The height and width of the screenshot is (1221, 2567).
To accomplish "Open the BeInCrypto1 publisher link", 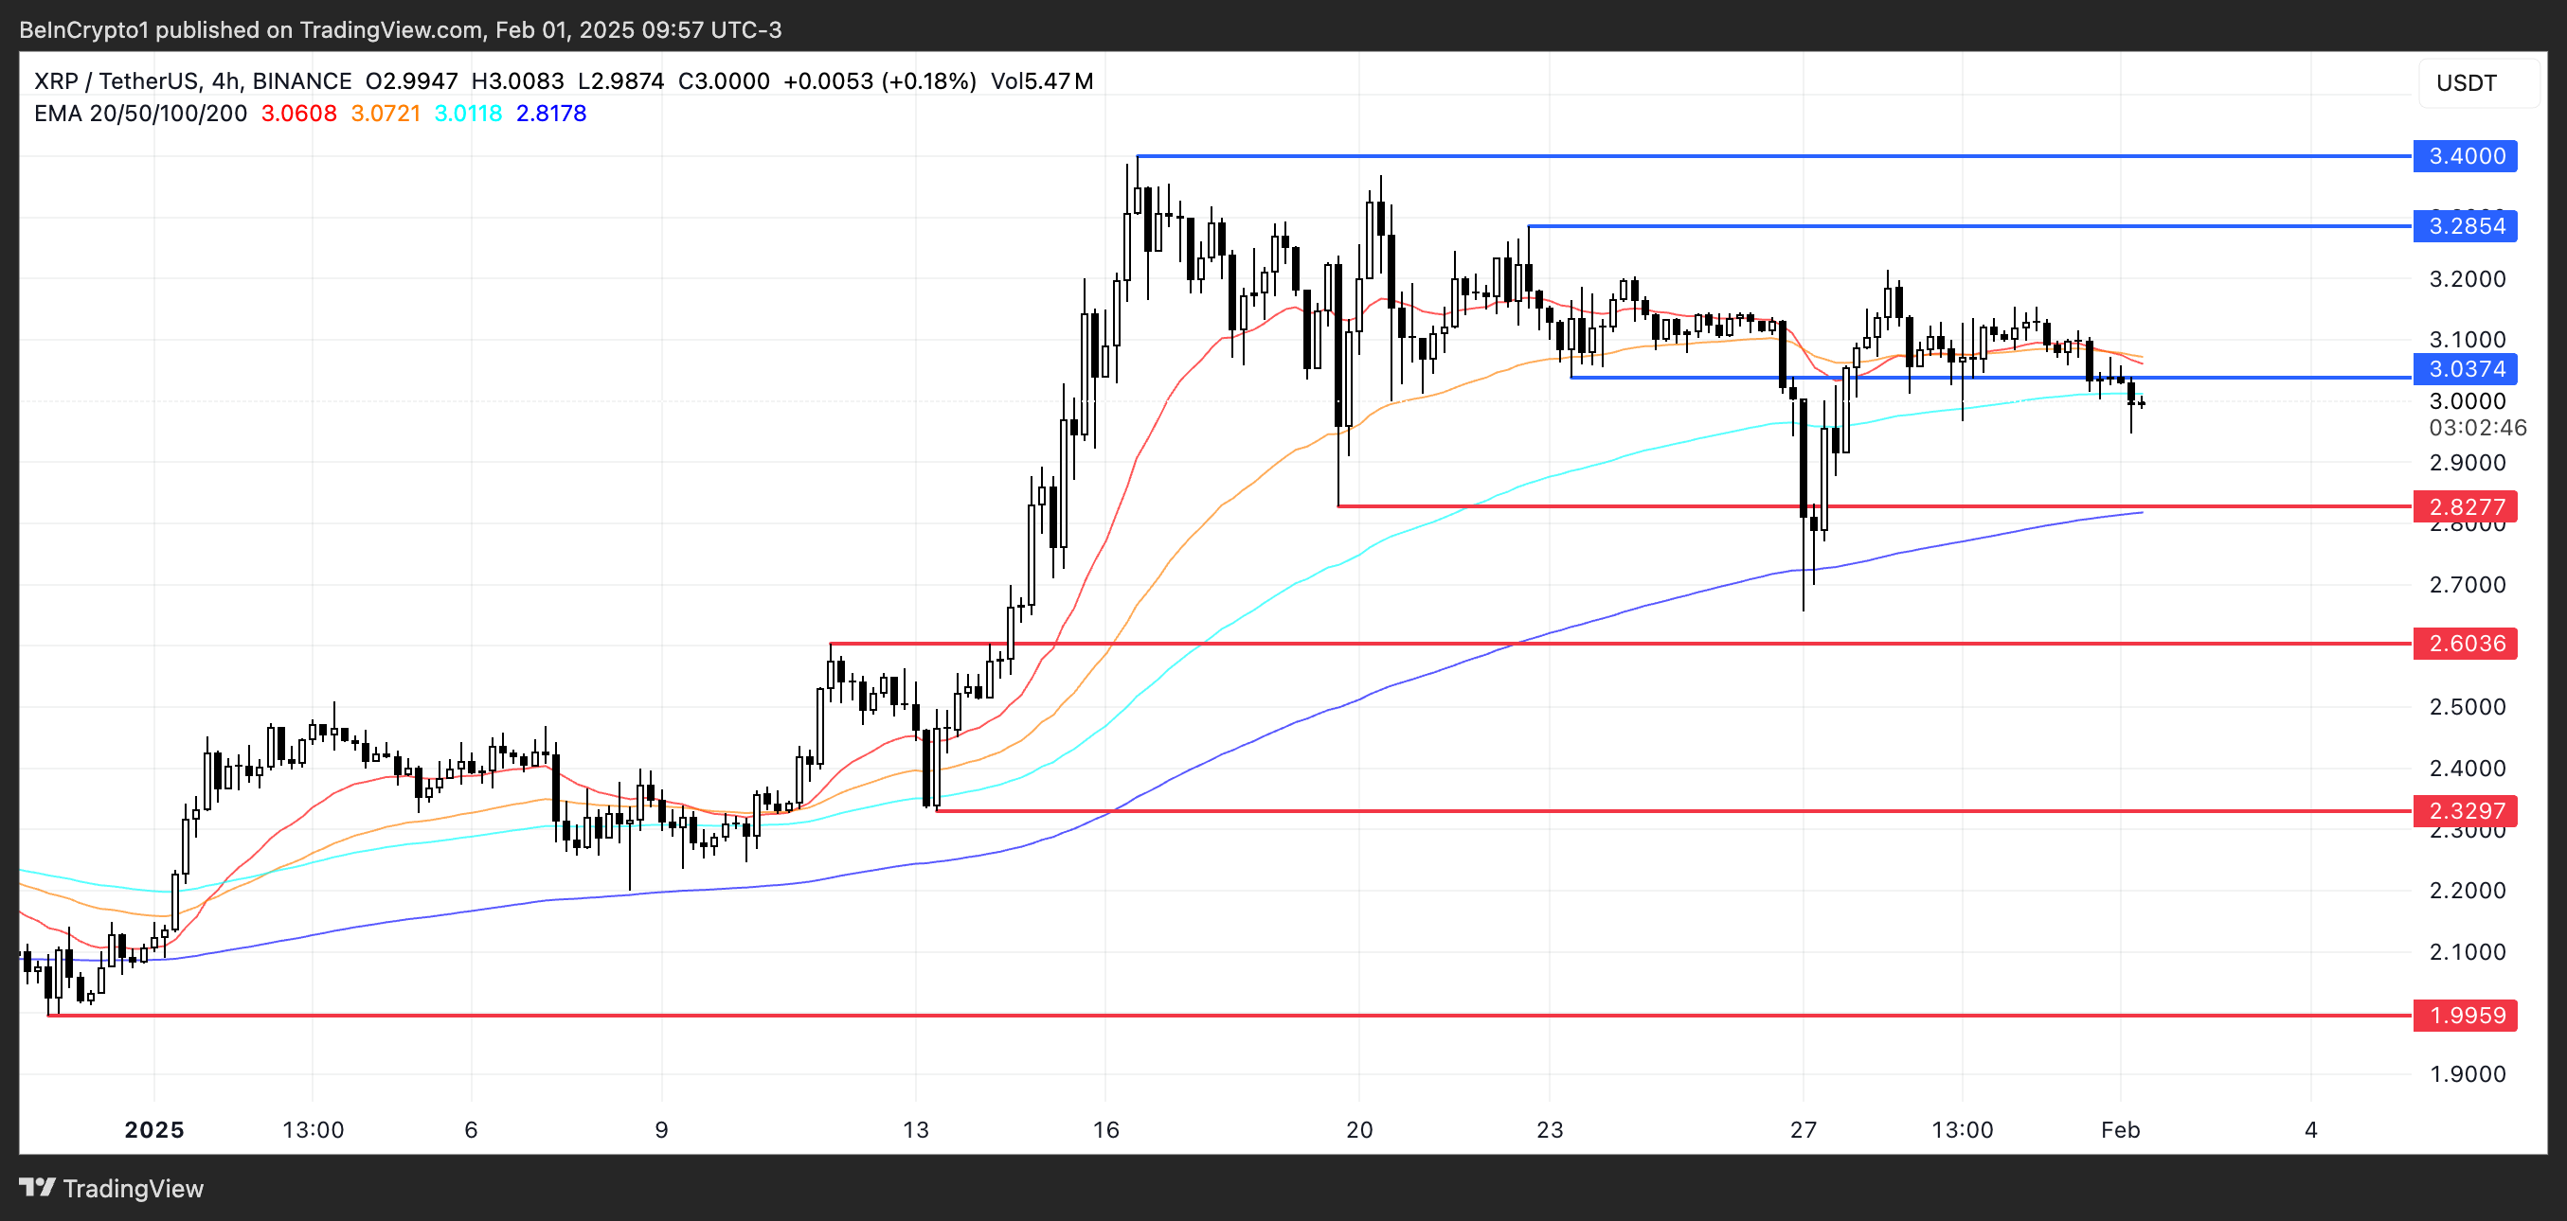I will 88,29.
